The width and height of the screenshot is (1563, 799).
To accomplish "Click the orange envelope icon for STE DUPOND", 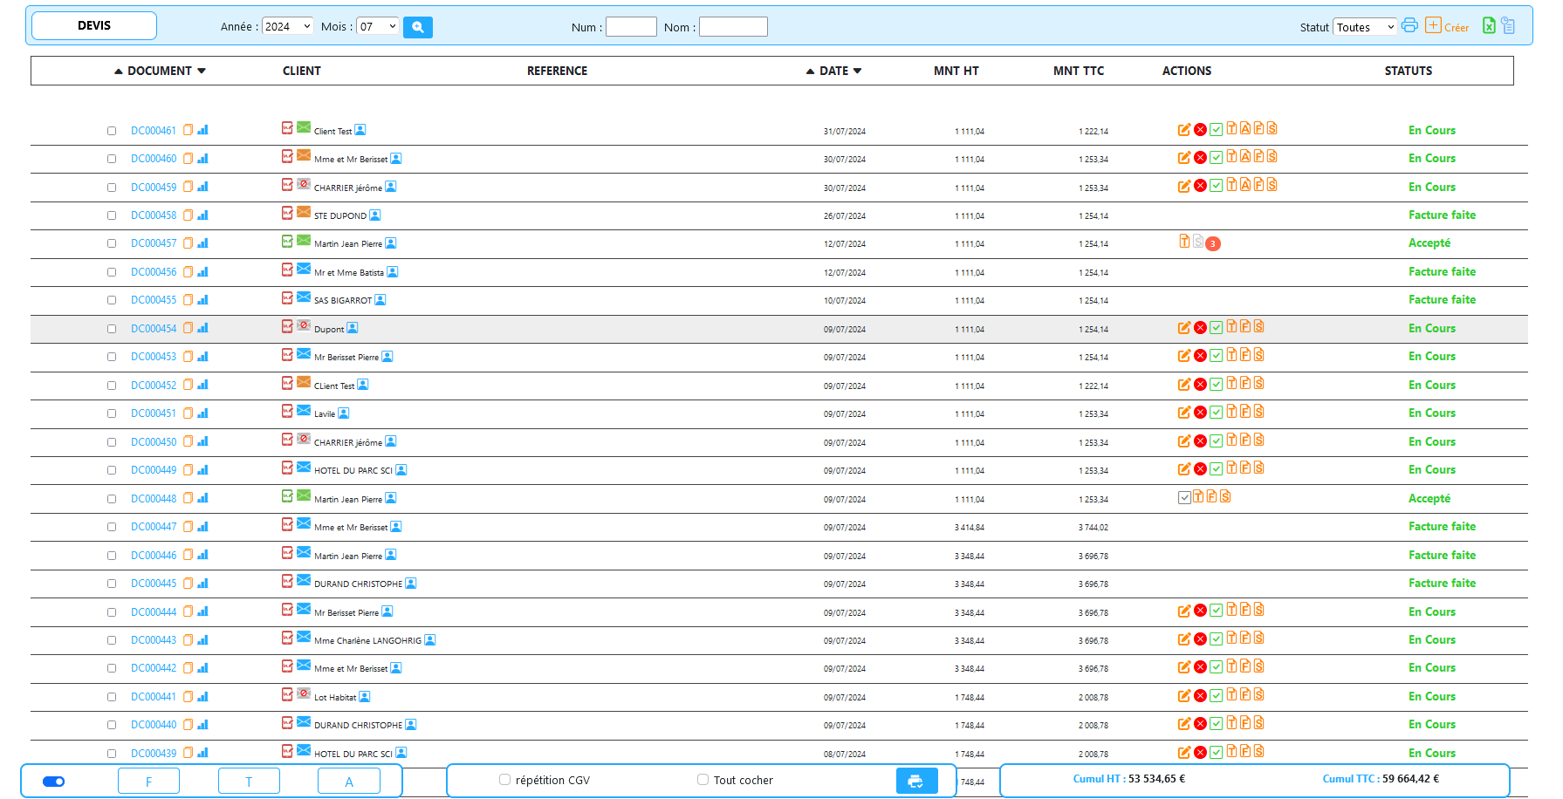I will click(x=304, y=212).
